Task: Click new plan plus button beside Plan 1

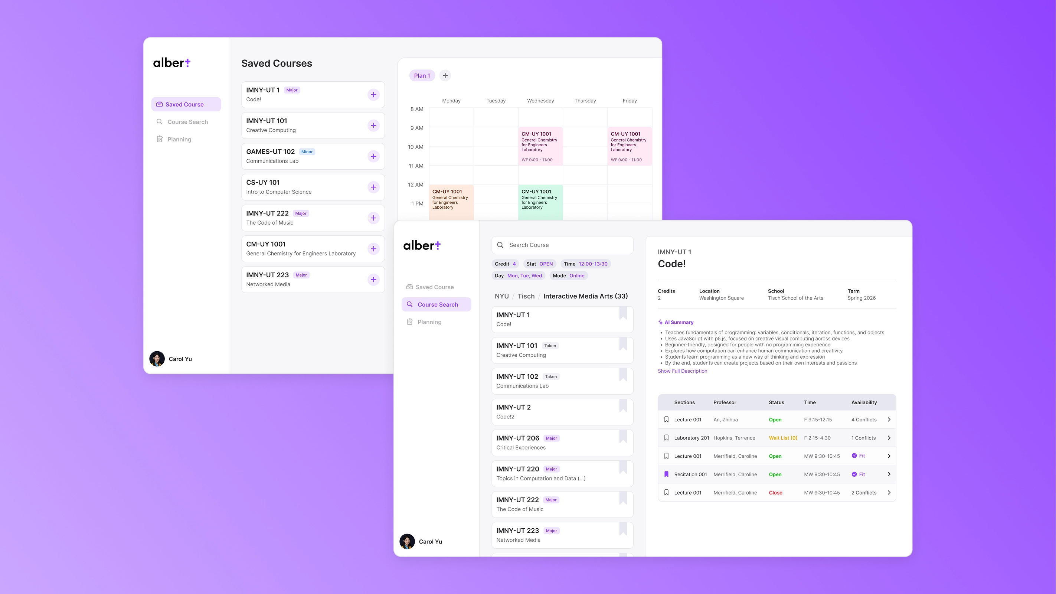Action: click(x=445, y=75)
